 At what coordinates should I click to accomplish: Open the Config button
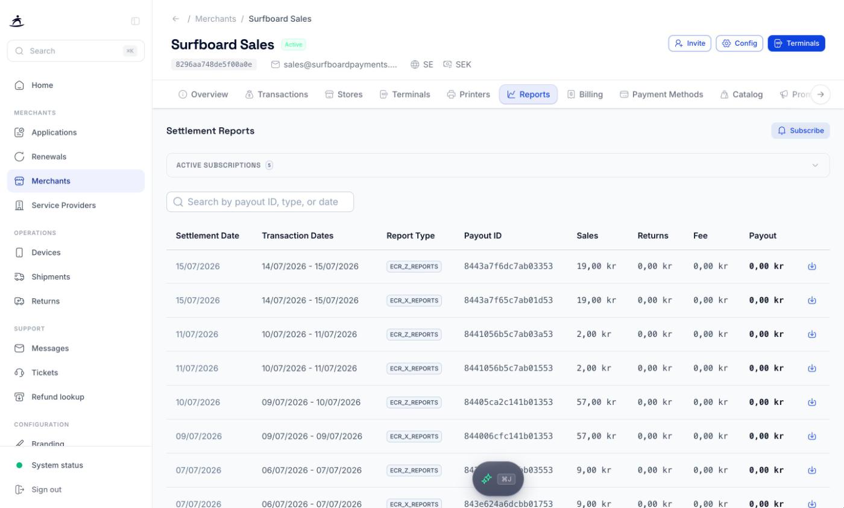(x=740, y=43)
